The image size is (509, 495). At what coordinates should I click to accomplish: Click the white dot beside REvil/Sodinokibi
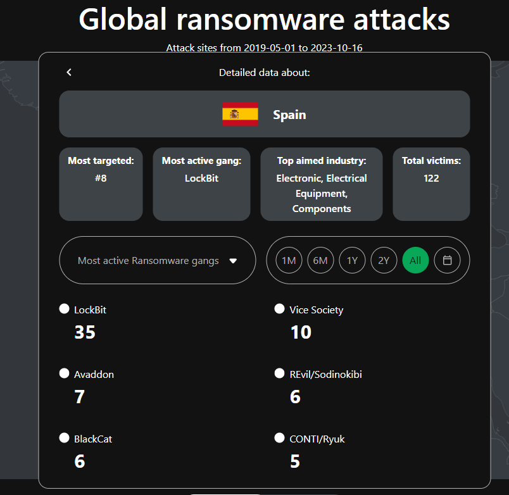pos(279,373)
